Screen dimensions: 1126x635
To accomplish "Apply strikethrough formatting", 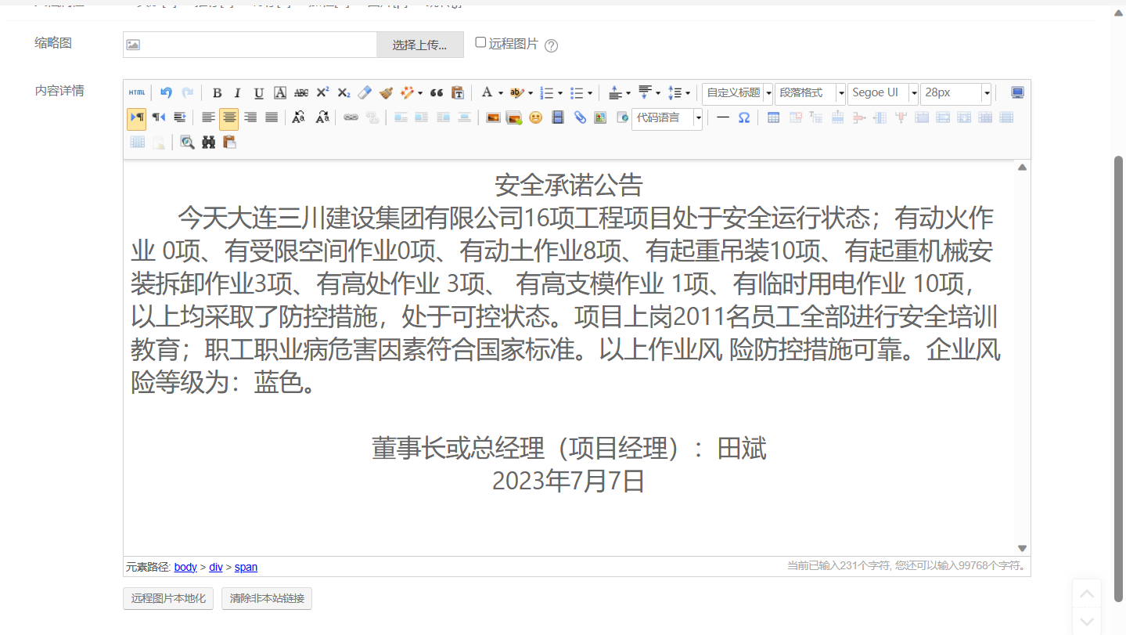I will click(301, 93).
